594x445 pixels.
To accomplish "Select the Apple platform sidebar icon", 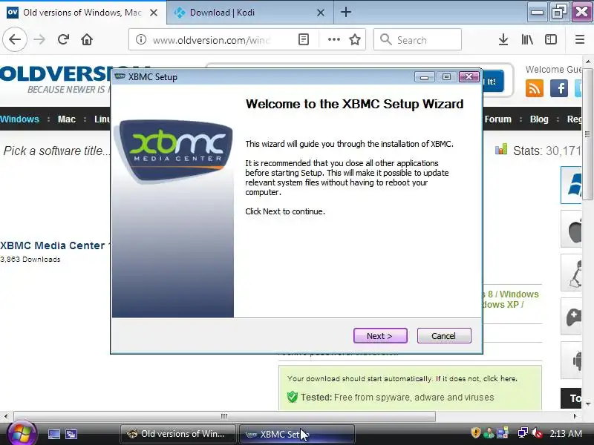I will click(572, 229).
